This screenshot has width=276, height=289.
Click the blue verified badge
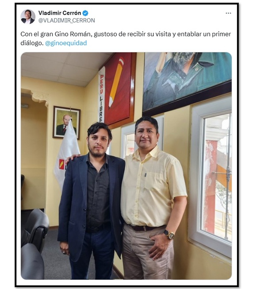[85, 13]
